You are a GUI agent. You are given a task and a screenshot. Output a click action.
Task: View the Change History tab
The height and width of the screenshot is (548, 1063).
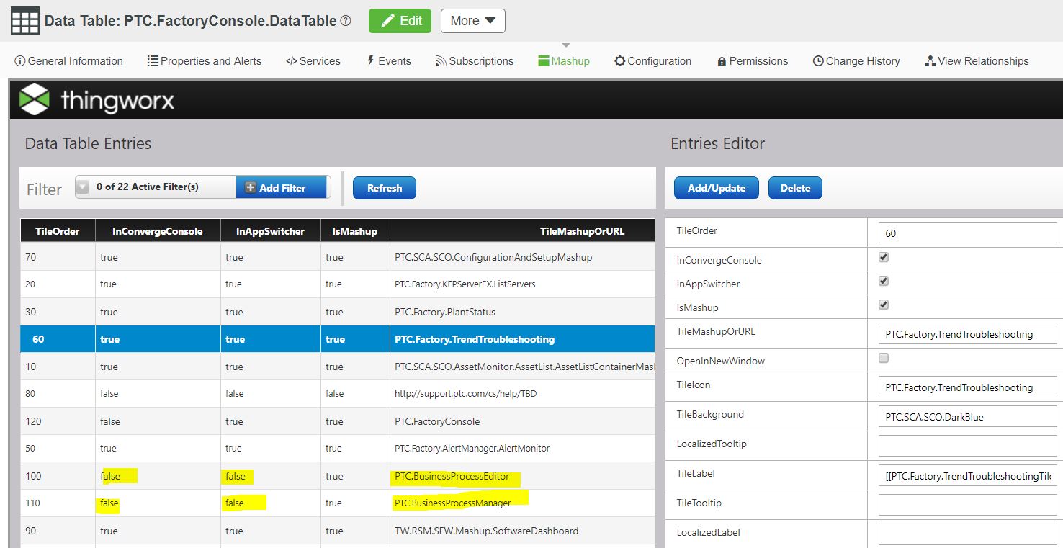point(856,61)
